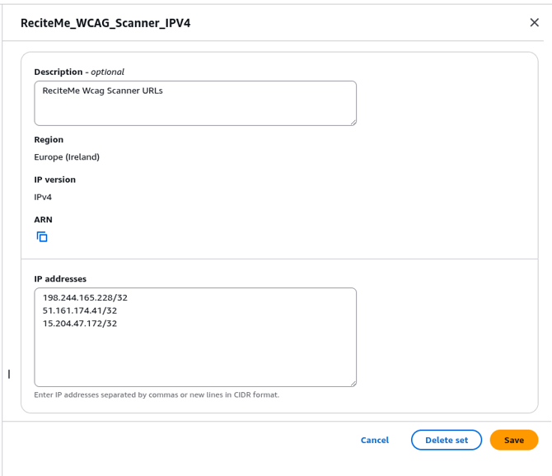Copy the ARN using the copy icon

click(x=42, y=237)
